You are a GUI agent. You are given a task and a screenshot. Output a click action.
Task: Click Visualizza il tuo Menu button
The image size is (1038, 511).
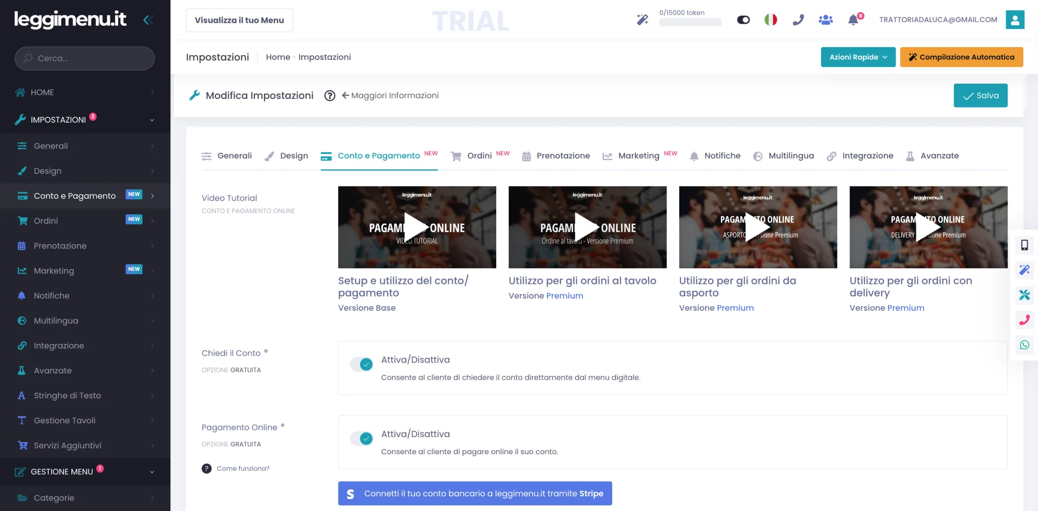pos(239,20)
